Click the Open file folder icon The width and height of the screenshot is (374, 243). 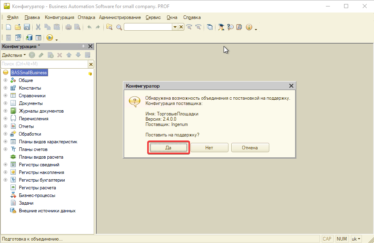(18, 27)
